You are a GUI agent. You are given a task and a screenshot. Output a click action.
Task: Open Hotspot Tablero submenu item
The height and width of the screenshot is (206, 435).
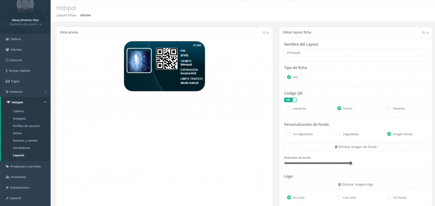pyautogui.click(x=18, y=111)
